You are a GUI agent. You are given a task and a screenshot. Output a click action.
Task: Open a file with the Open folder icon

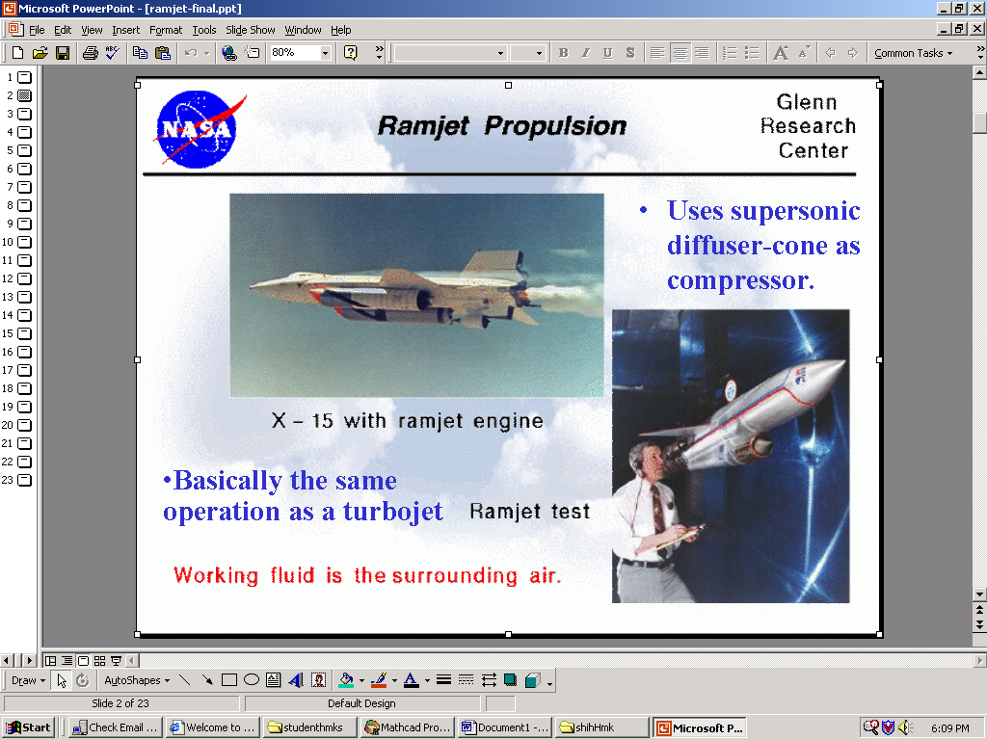(x=40, y=53)
